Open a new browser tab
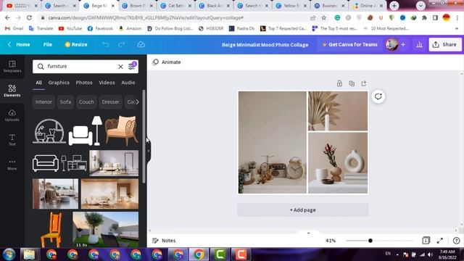The image size is (464, 261). pyautogui.click(x=394, y=6)
